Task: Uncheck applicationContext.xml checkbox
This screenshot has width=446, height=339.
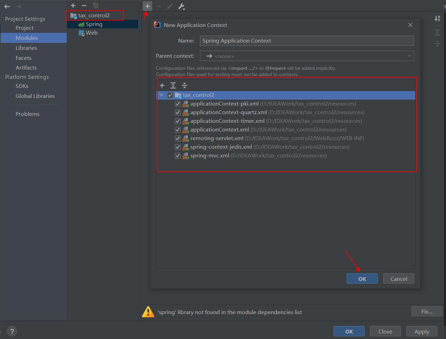Action: (x=178, y=130)
